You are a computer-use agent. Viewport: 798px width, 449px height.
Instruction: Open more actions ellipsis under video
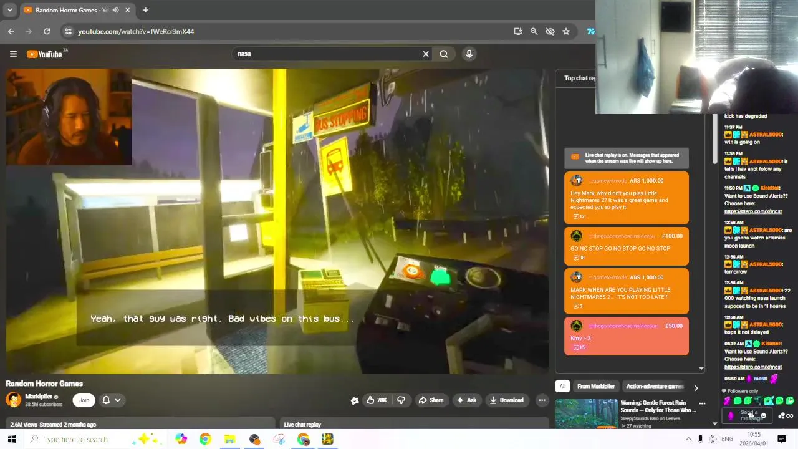tap(542, 400)
